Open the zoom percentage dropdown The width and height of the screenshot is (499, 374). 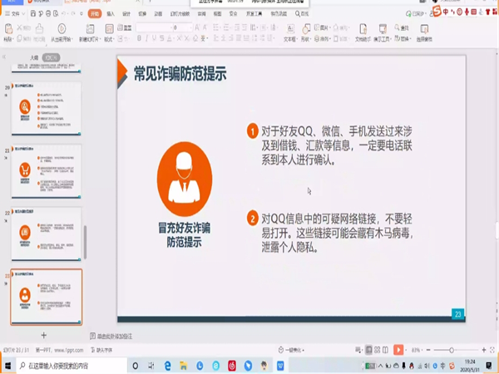[x=415, y=350]
